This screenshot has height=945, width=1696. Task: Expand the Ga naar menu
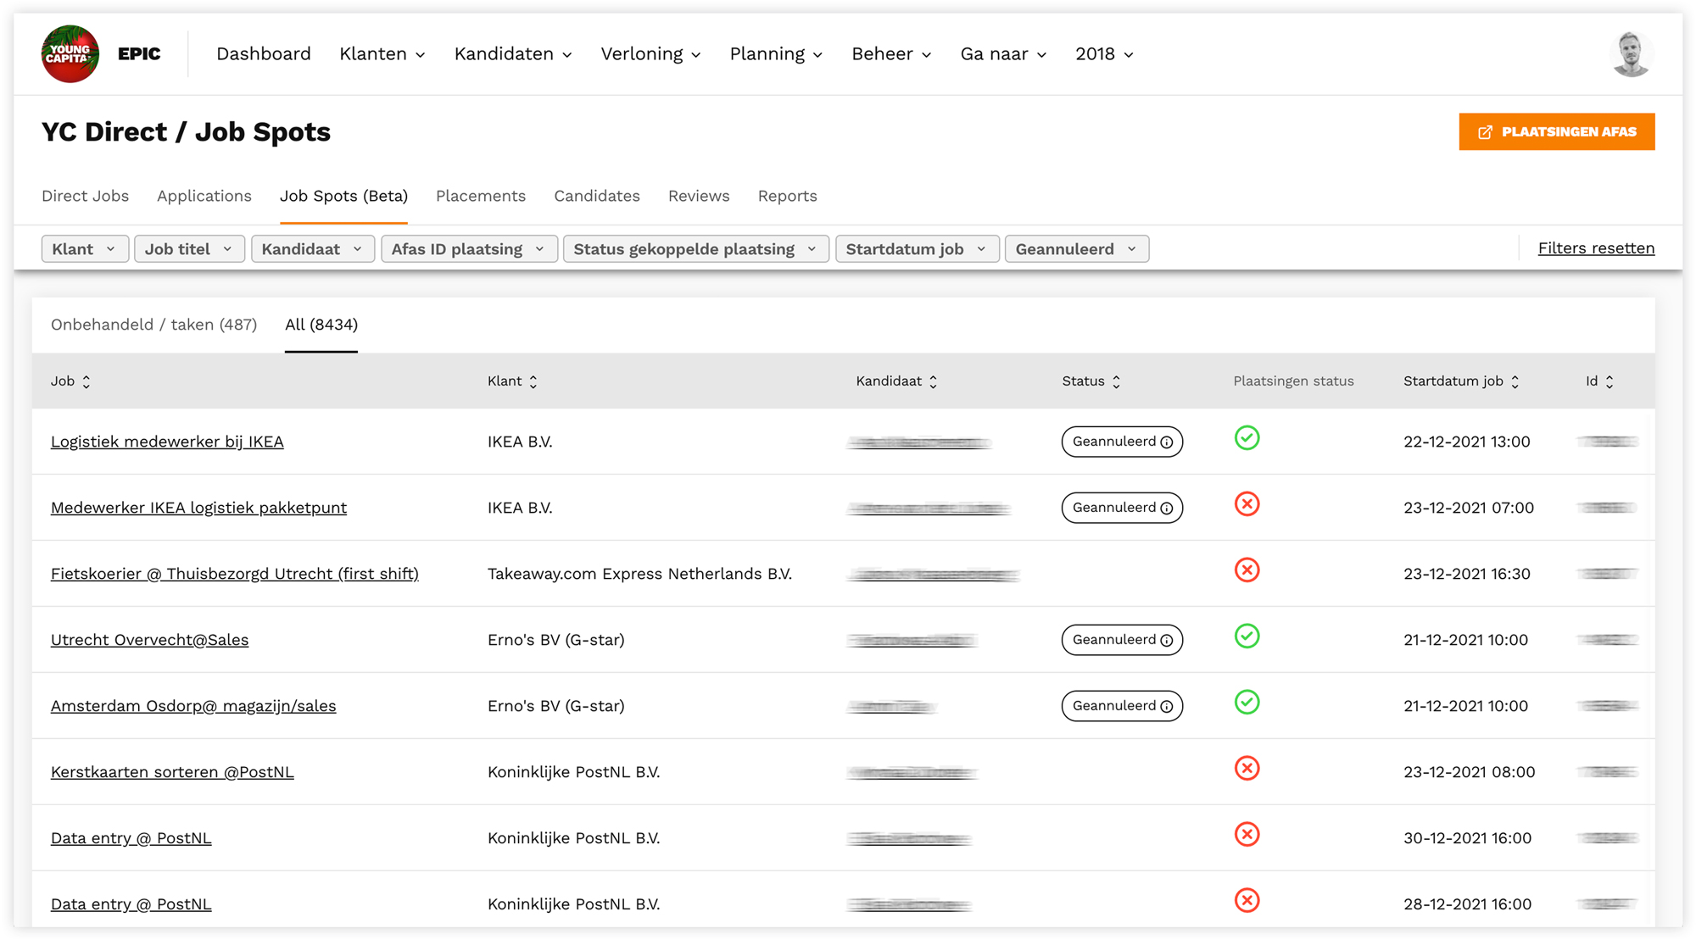[1003, 54]
